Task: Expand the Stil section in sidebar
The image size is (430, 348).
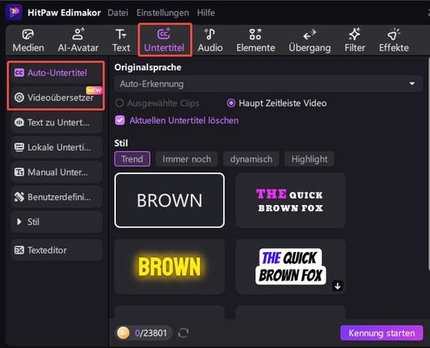Action: pos(57,222)
